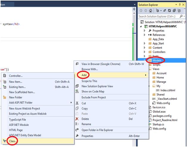Click the Home icon in Solution Explorer toolbar
This screenshot has height=147, width=187.
[151, 11]
